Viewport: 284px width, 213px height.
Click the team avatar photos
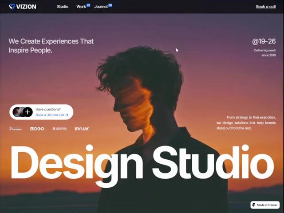[19, 112]
